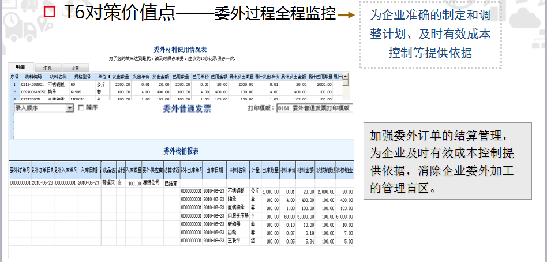Click the 6.19 material amount cell
This screenshot has height=262, width=547.
click(305, 233)
